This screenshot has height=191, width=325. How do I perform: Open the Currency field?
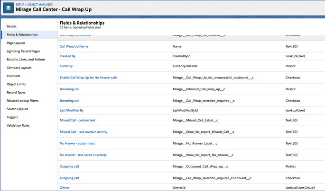pos(66,66)
